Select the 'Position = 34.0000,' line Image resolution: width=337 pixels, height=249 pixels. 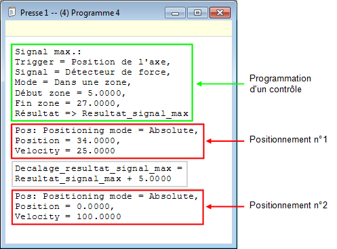click(67, 140)
